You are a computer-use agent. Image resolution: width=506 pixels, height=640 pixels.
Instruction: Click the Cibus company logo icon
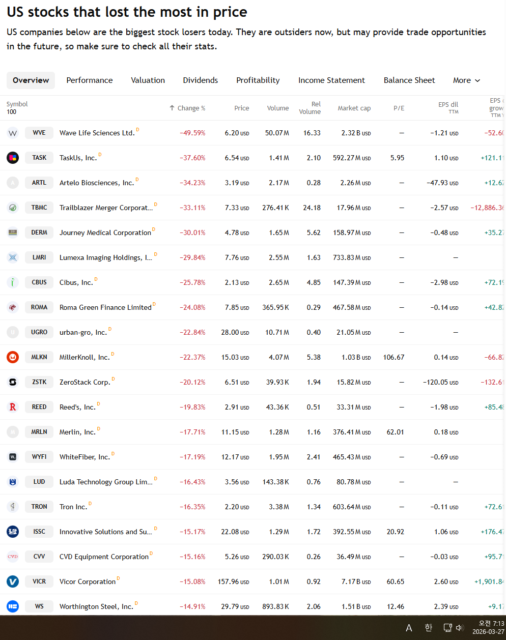(13, 282)
